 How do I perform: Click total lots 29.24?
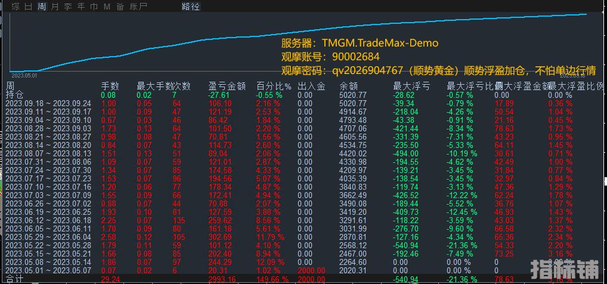point(110,279)
